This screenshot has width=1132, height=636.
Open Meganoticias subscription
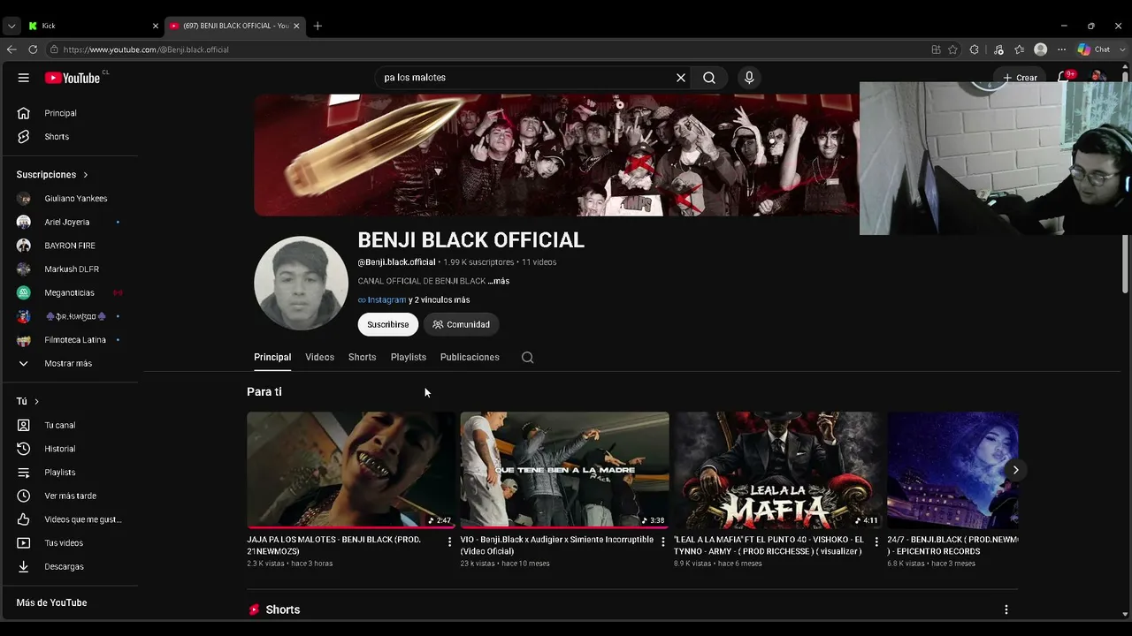(x=69, y=292)
